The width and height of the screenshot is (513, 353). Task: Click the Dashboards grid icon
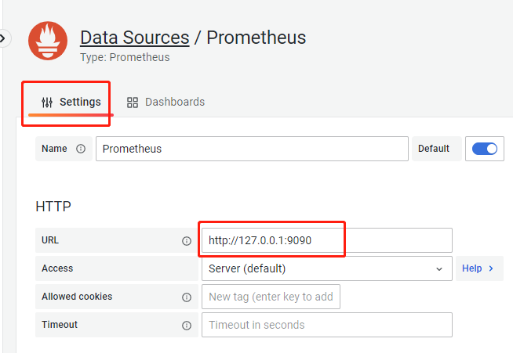(133, 103)
